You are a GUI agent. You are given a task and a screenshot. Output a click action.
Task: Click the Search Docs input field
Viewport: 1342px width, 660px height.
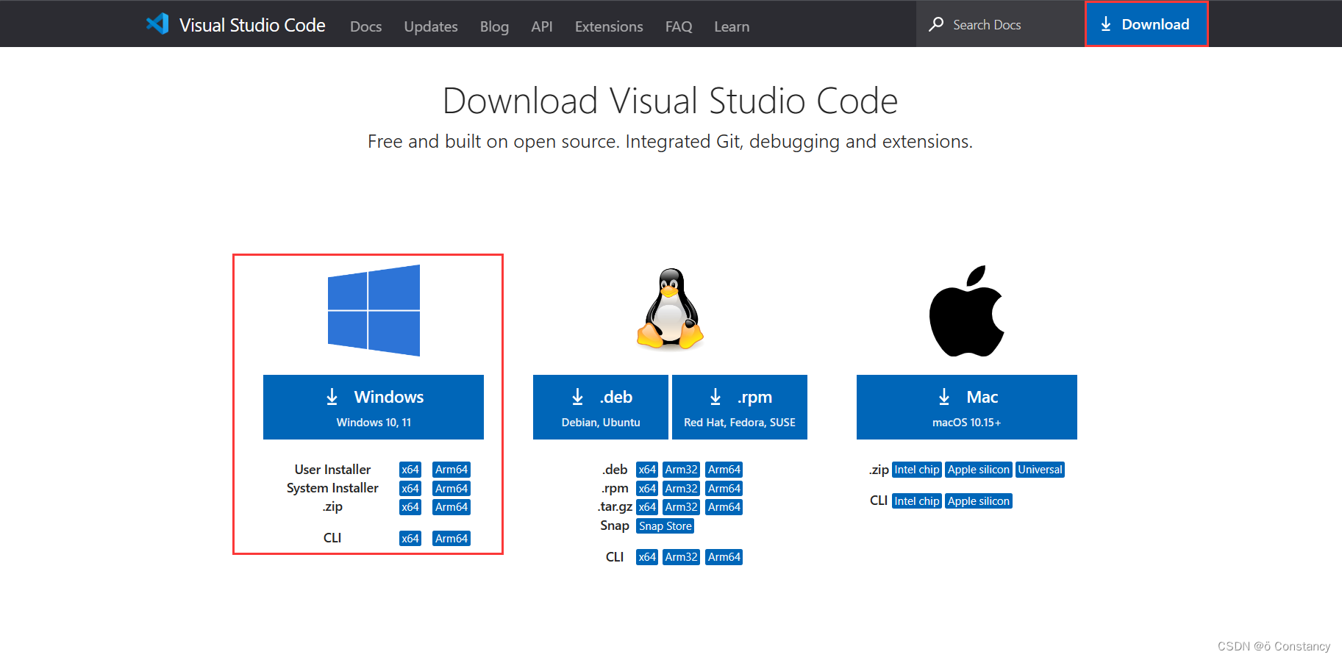(1000, 24)
